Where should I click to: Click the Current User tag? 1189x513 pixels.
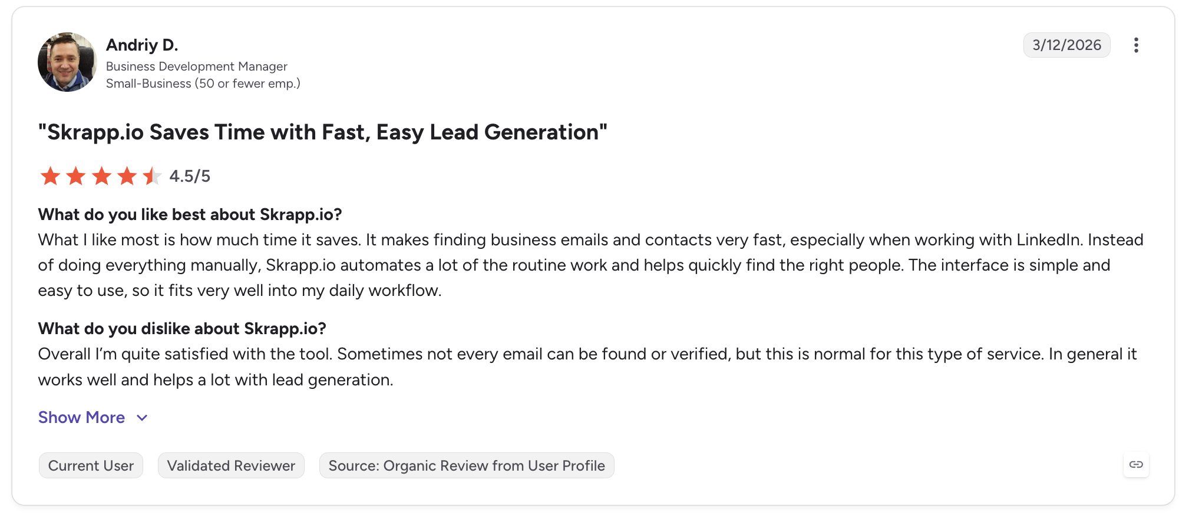point(91,465)
